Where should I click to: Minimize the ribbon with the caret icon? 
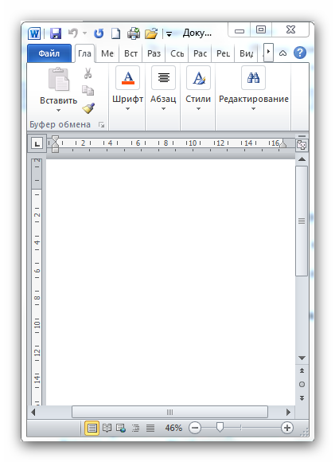click(282, 53)
